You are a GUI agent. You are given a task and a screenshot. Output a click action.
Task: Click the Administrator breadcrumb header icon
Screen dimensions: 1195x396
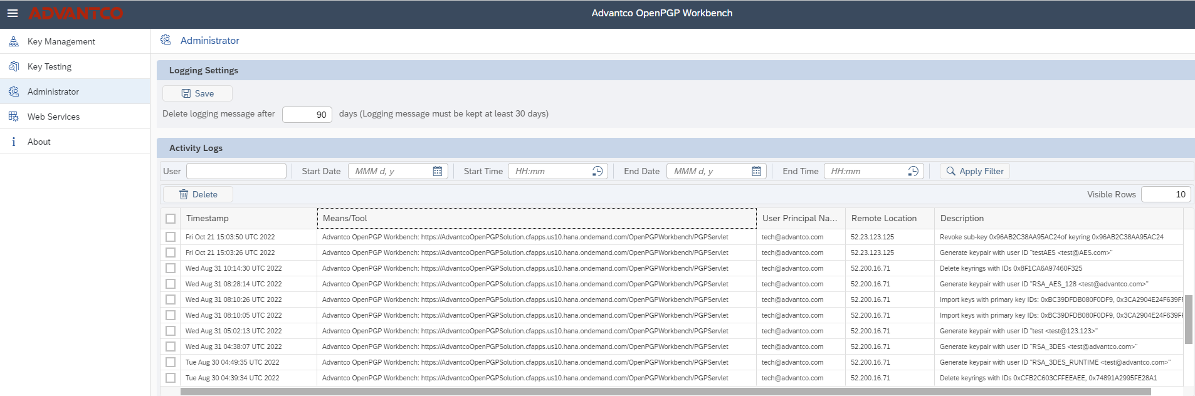pyautogui.click(x=166, y=40)
